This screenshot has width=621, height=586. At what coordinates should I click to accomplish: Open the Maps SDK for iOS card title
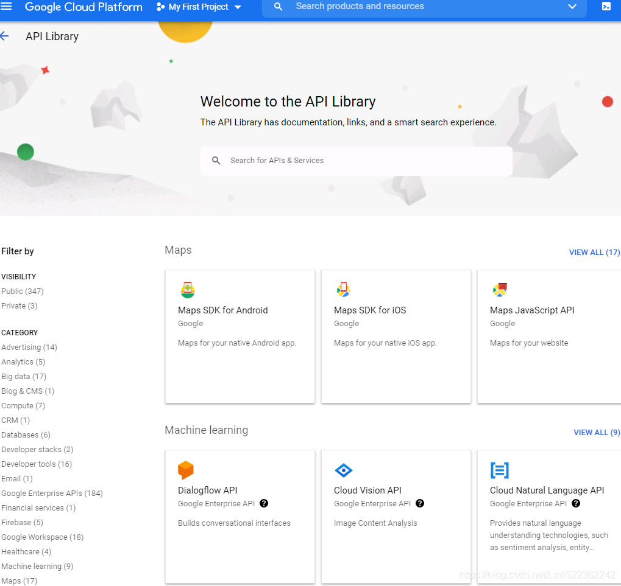(370, 310)
